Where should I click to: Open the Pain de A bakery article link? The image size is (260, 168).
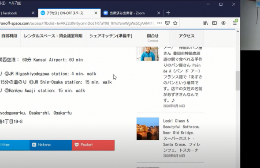pyautogui.click(x=182, y=74)
